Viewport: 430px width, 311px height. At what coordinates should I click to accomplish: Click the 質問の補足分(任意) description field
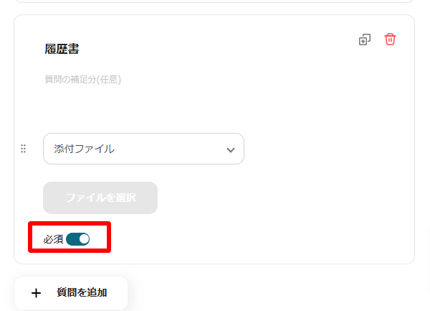click(x=83, y=80)
